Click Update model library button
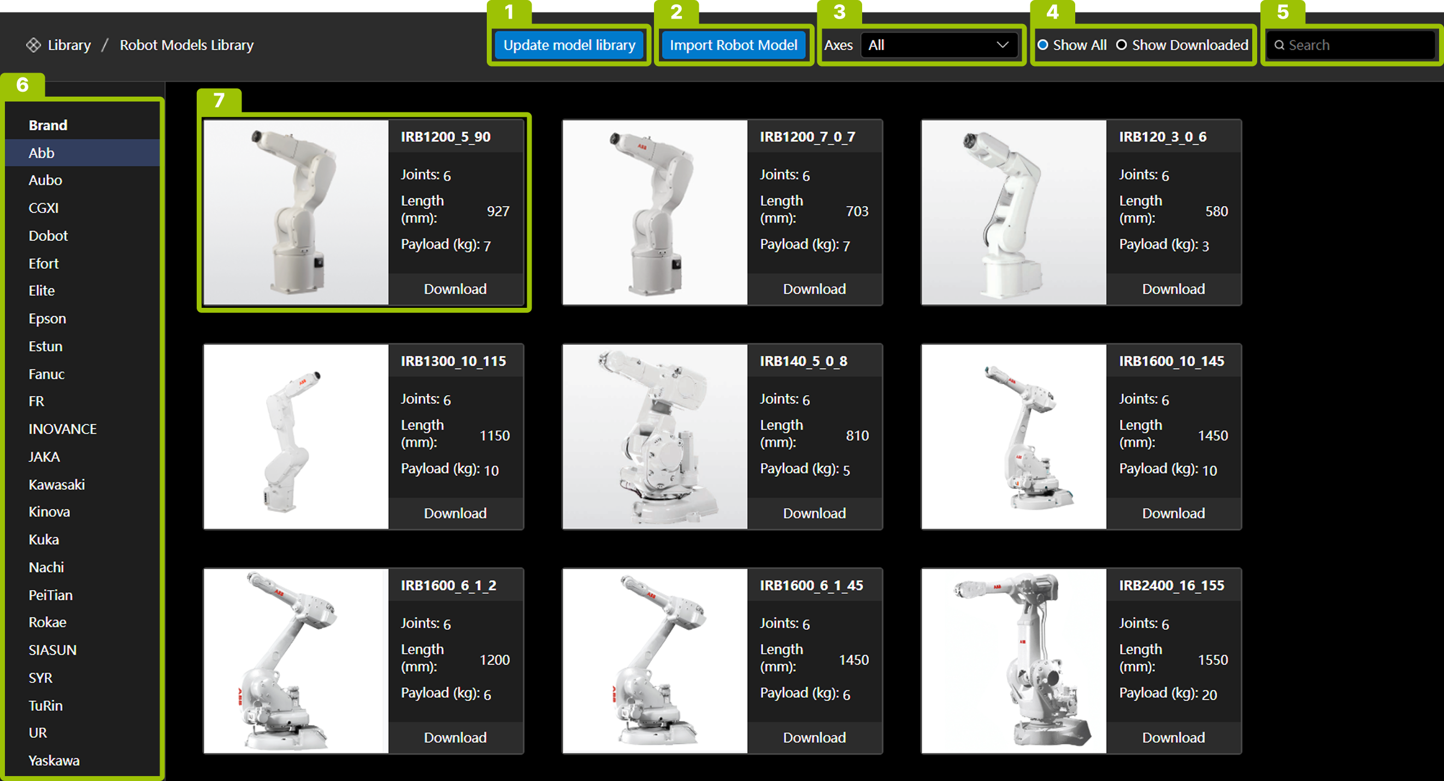1444x781 pixels. (x=569, y=45)
